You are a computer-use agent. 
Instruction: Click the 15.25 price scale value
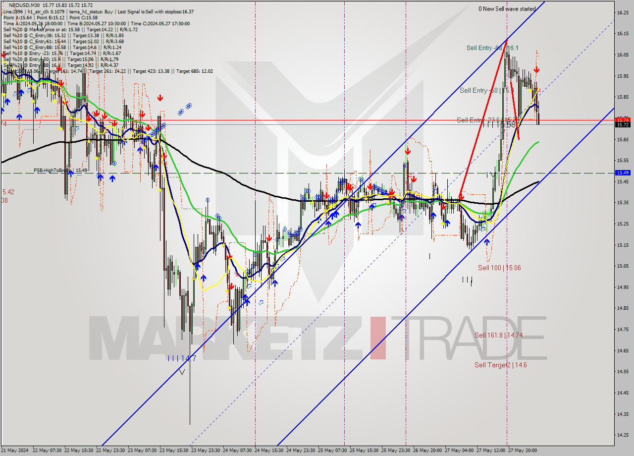623,224
